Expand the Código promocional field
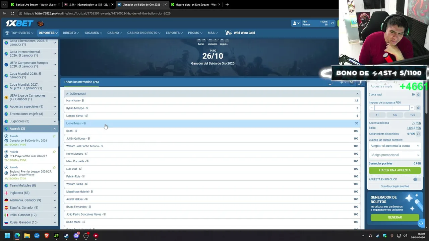Image resolution: width=429 pixels, height=241 pixels. [395, 155]
